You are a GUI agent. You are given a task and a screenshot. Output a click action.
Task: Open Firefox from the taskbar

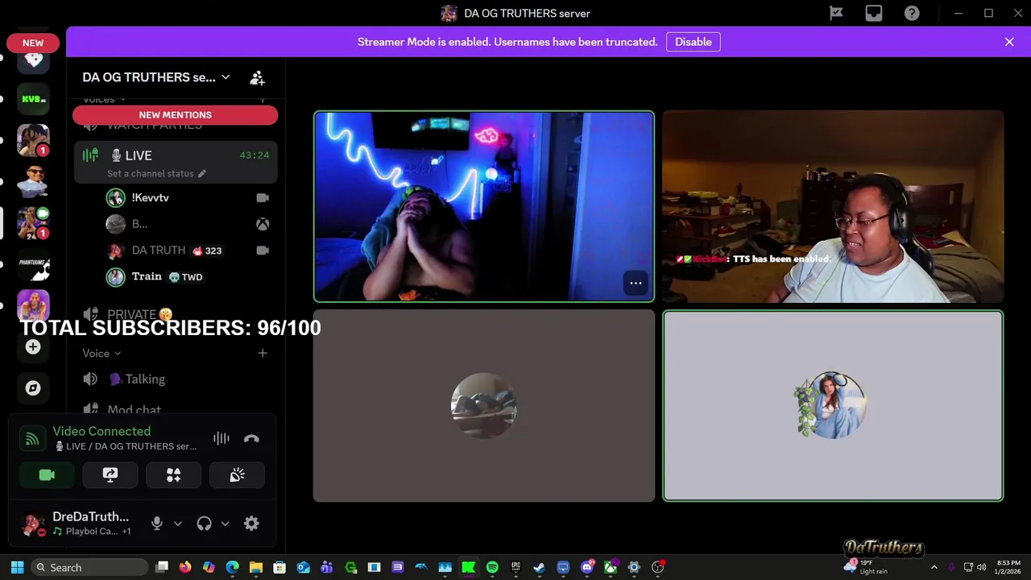pyautogui.click(x=185, y=567)
